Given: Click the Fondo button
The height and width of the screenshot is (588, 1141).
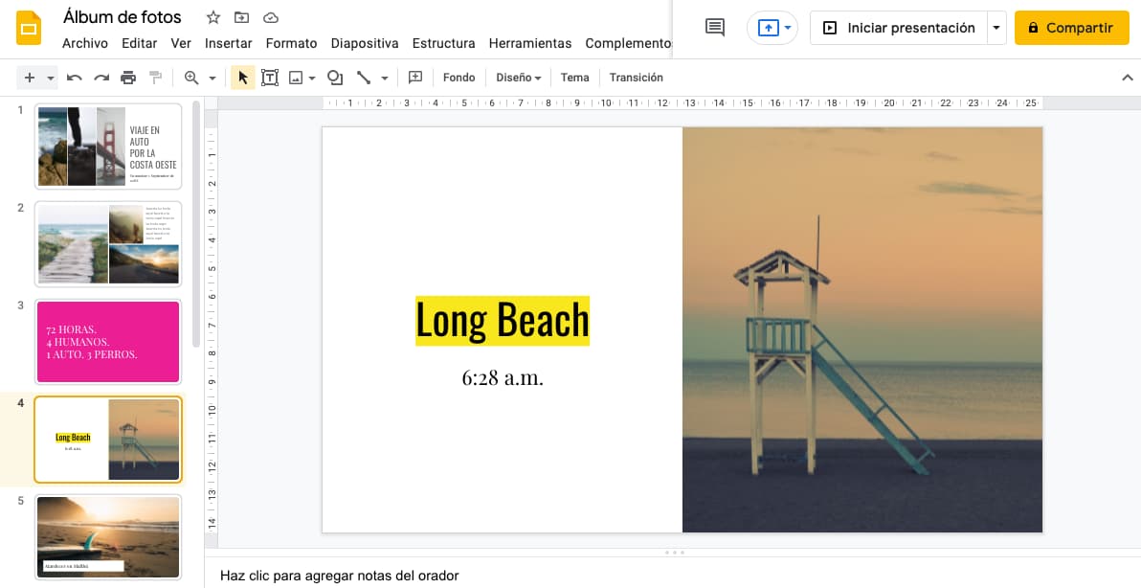Looking at the screenshot, I should click(x=459, y=77).
